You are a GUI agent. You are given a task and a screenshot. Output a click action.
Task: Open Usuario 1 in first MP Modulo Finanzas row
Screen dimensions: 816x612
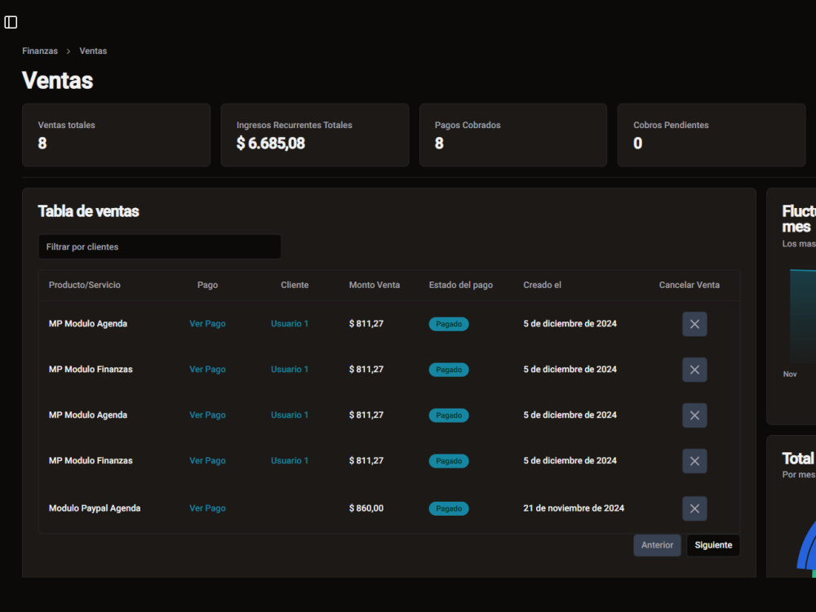click(x=290, y=370)
